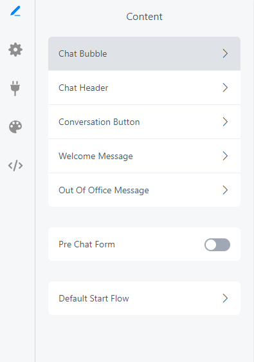The height and width of the screenshot is (362, 254).
Task: Expand the Default Start Flow chevron
Action: [225, 298]
